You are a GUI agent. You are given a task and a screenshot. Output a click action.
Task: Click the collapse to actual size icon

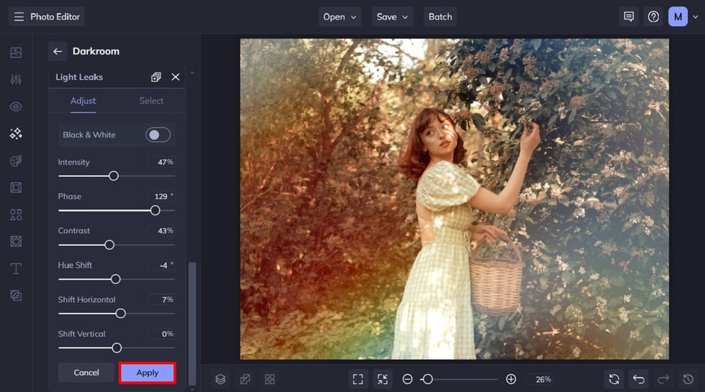pyautogui.click(x=382, y=379)
